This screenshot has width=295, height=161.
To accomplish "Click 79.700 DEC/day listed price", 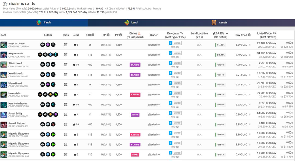I will point(267,93).
